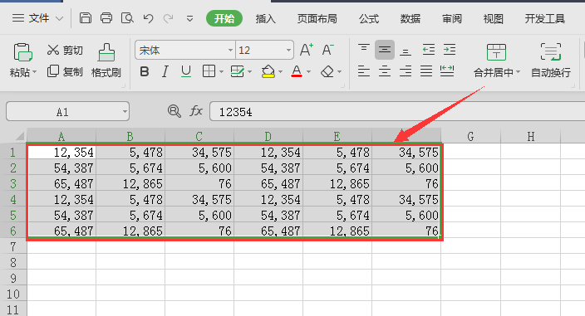This screenshot has height=316, width=585.
Task: Open the eraser clear options arrow
Action: point(339,72)
